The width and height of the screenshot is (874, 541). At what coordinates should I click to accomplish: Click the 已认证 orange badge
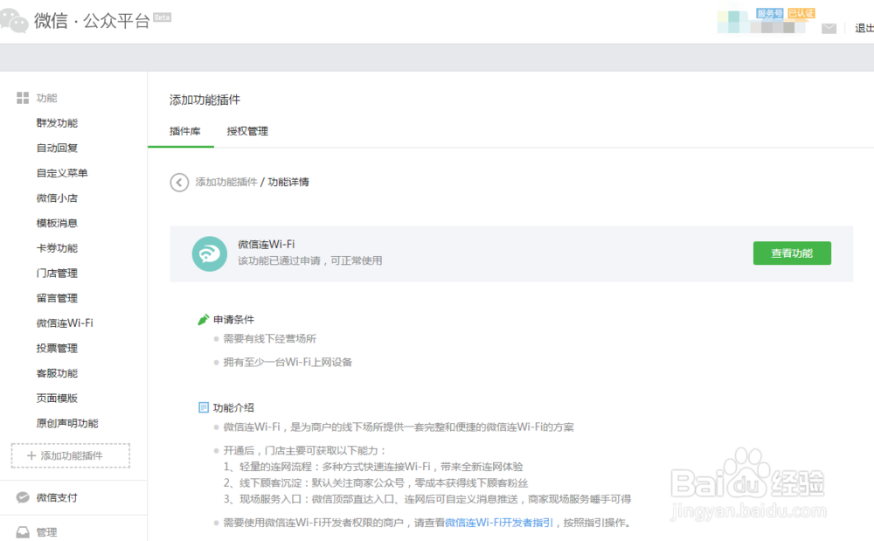801,13
